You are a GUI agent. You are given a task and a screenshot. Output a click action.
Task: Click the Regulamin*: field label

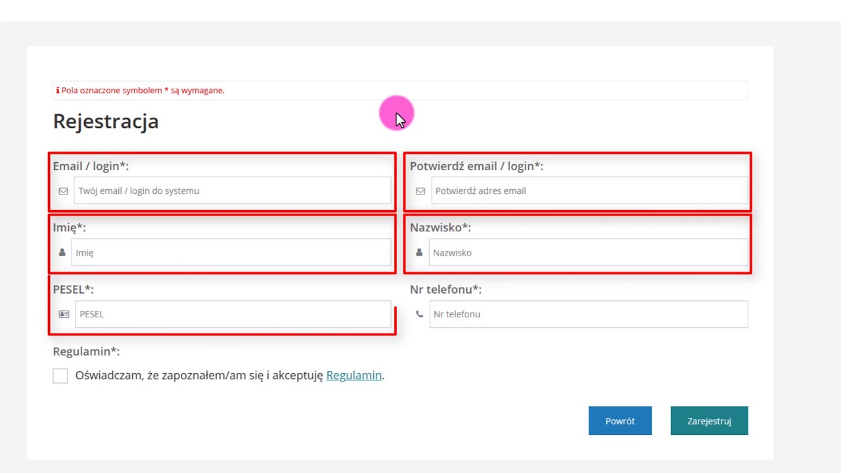pyautogui.click(x=86, y=351)
